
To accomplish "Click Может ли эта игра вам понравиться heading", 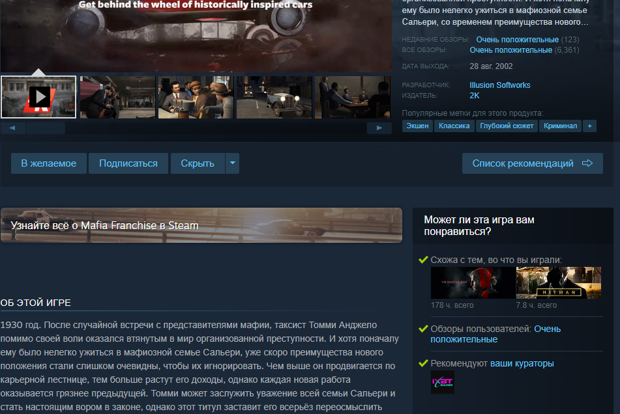I will [x=479, y=225].
